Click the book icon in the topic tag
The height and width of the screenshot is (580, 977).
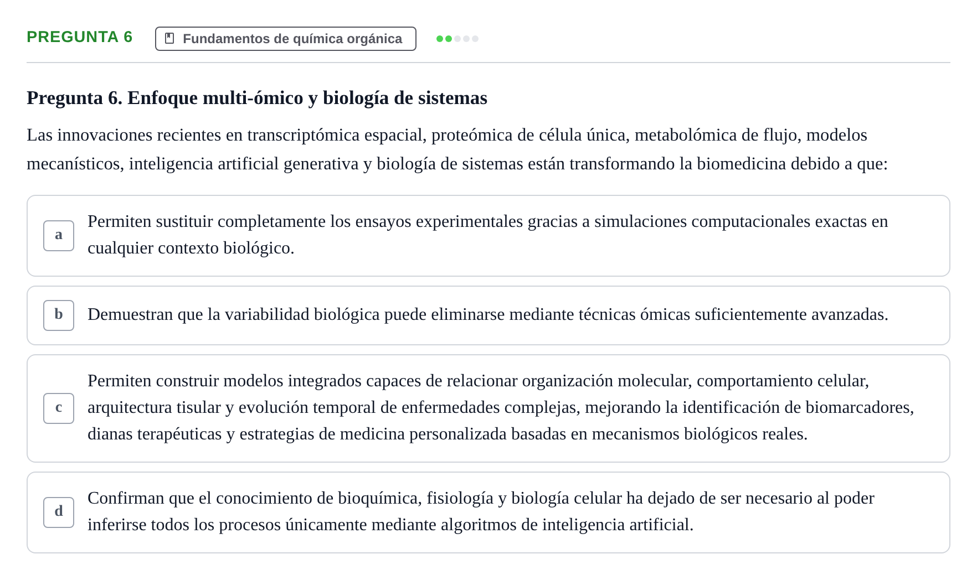(169, 39)
